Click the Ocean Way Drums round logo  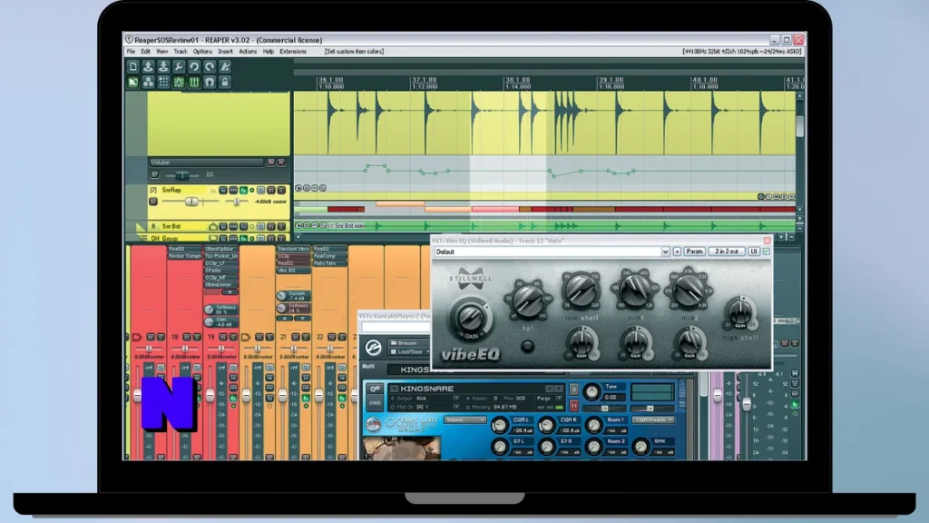click(372, 424)
